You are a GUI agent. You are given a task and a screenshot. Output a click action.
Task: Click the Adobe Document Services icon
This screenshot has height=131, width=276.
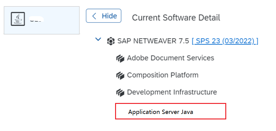120,58
